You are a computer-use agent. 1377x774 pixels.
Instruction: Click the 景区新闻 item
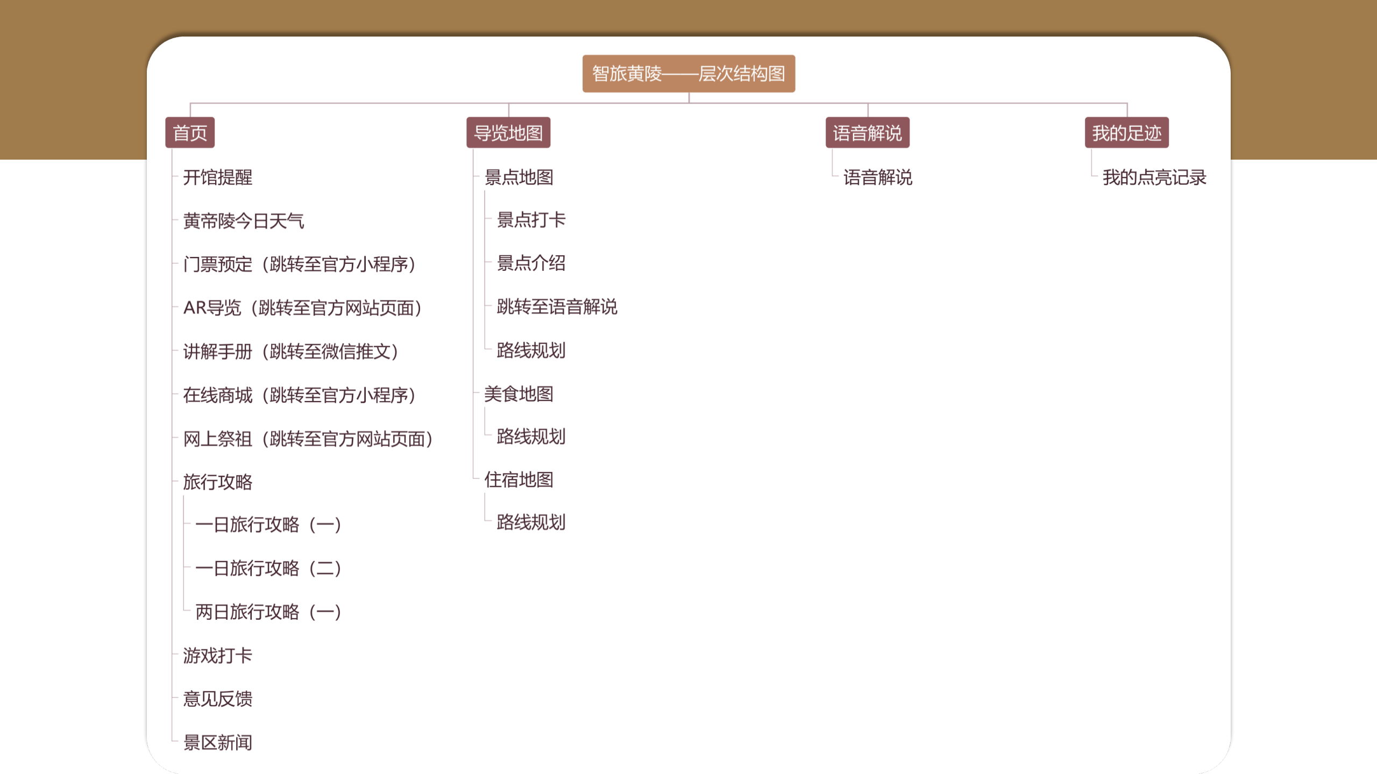pyautogui.click(x=218, y=743)
